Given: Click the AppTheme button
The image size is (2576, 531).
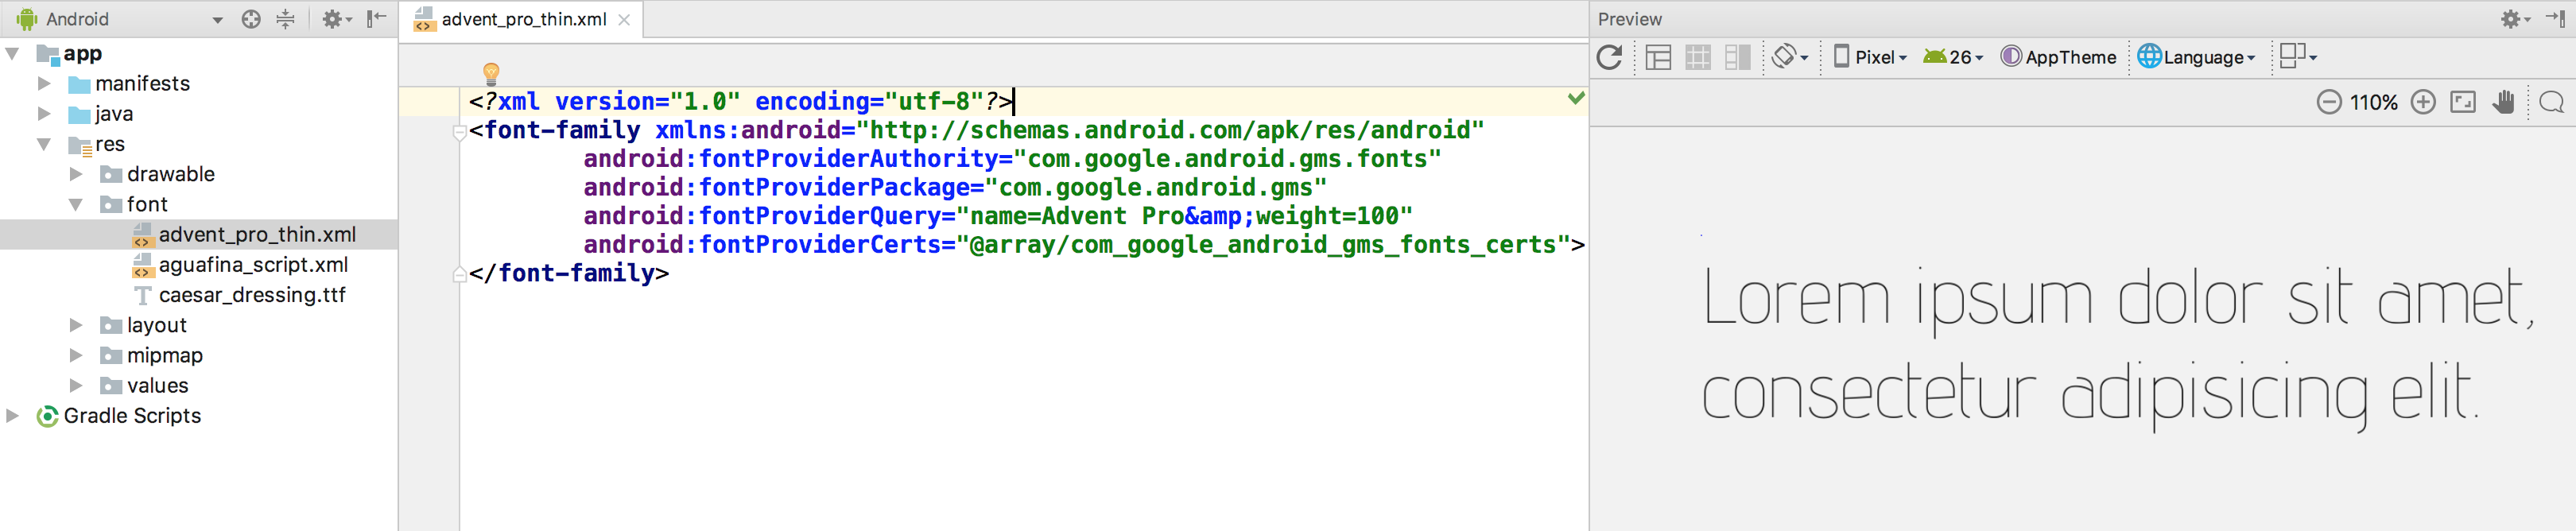Looking at the screenshot, I should click(2059, 57).
